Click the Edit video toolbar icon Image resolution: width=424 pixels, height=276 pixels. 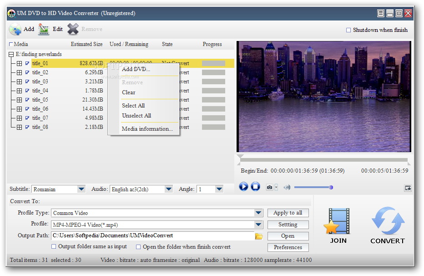(44, 29)
